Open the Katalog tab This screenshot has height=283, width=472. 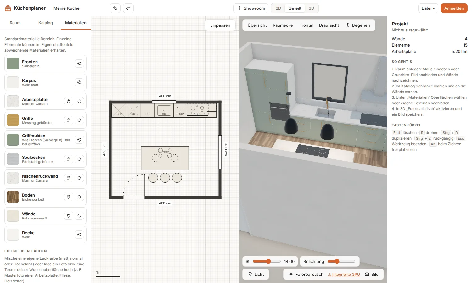(46, 23)
